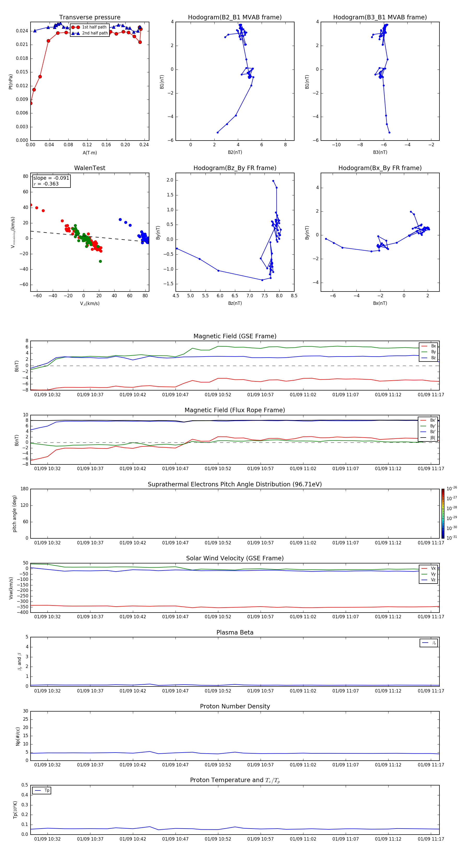
Task: Click the "Bx(nT)" x-axis label
Action: 380,303
